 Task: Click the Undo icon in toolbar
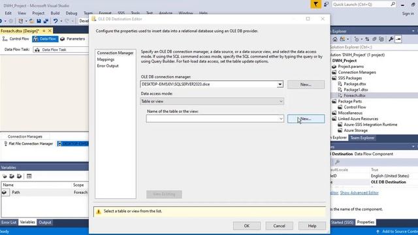click(x=55, y=21)
